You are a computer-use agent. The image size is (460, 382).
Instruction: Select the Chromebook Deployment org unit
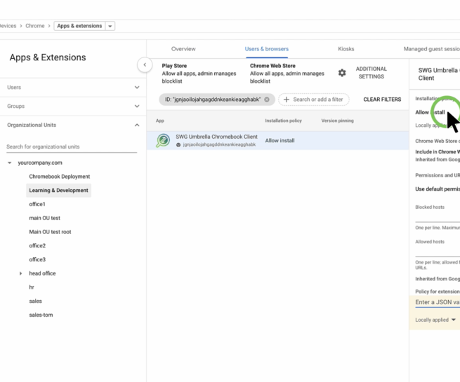59,177
